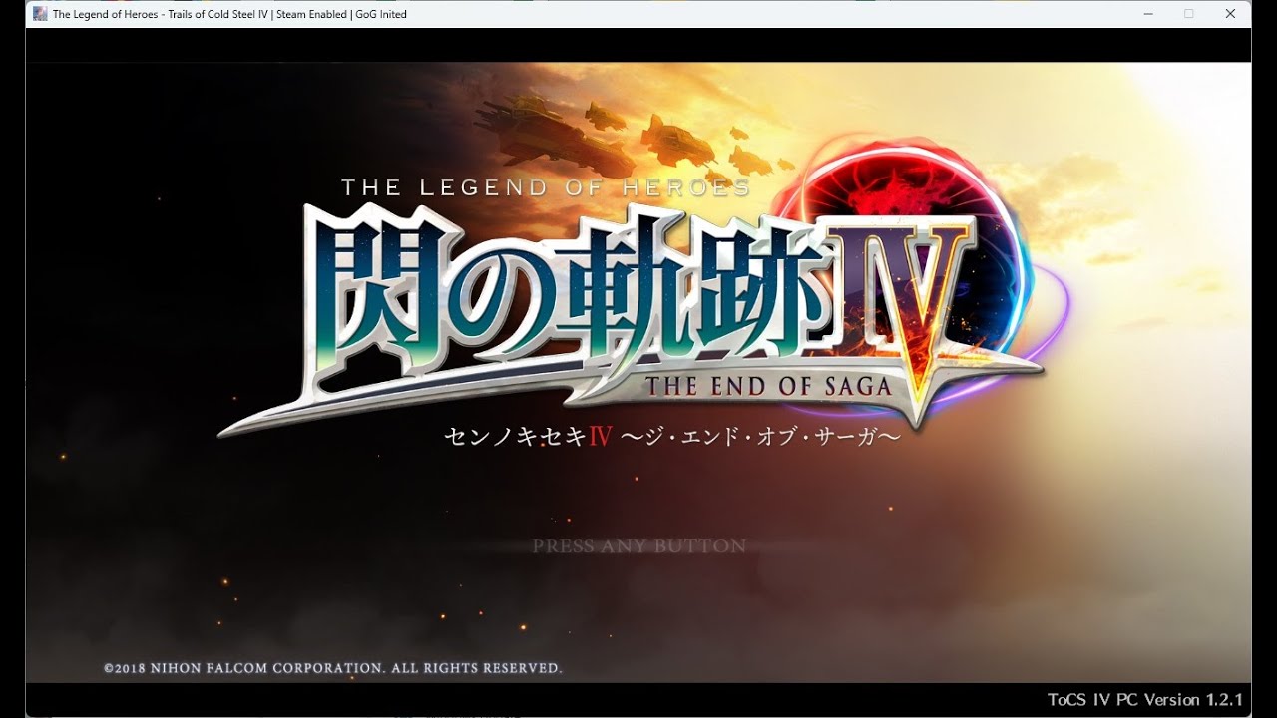
Task: Click the Nihon Falcom copyright notice
Action: 332,668
